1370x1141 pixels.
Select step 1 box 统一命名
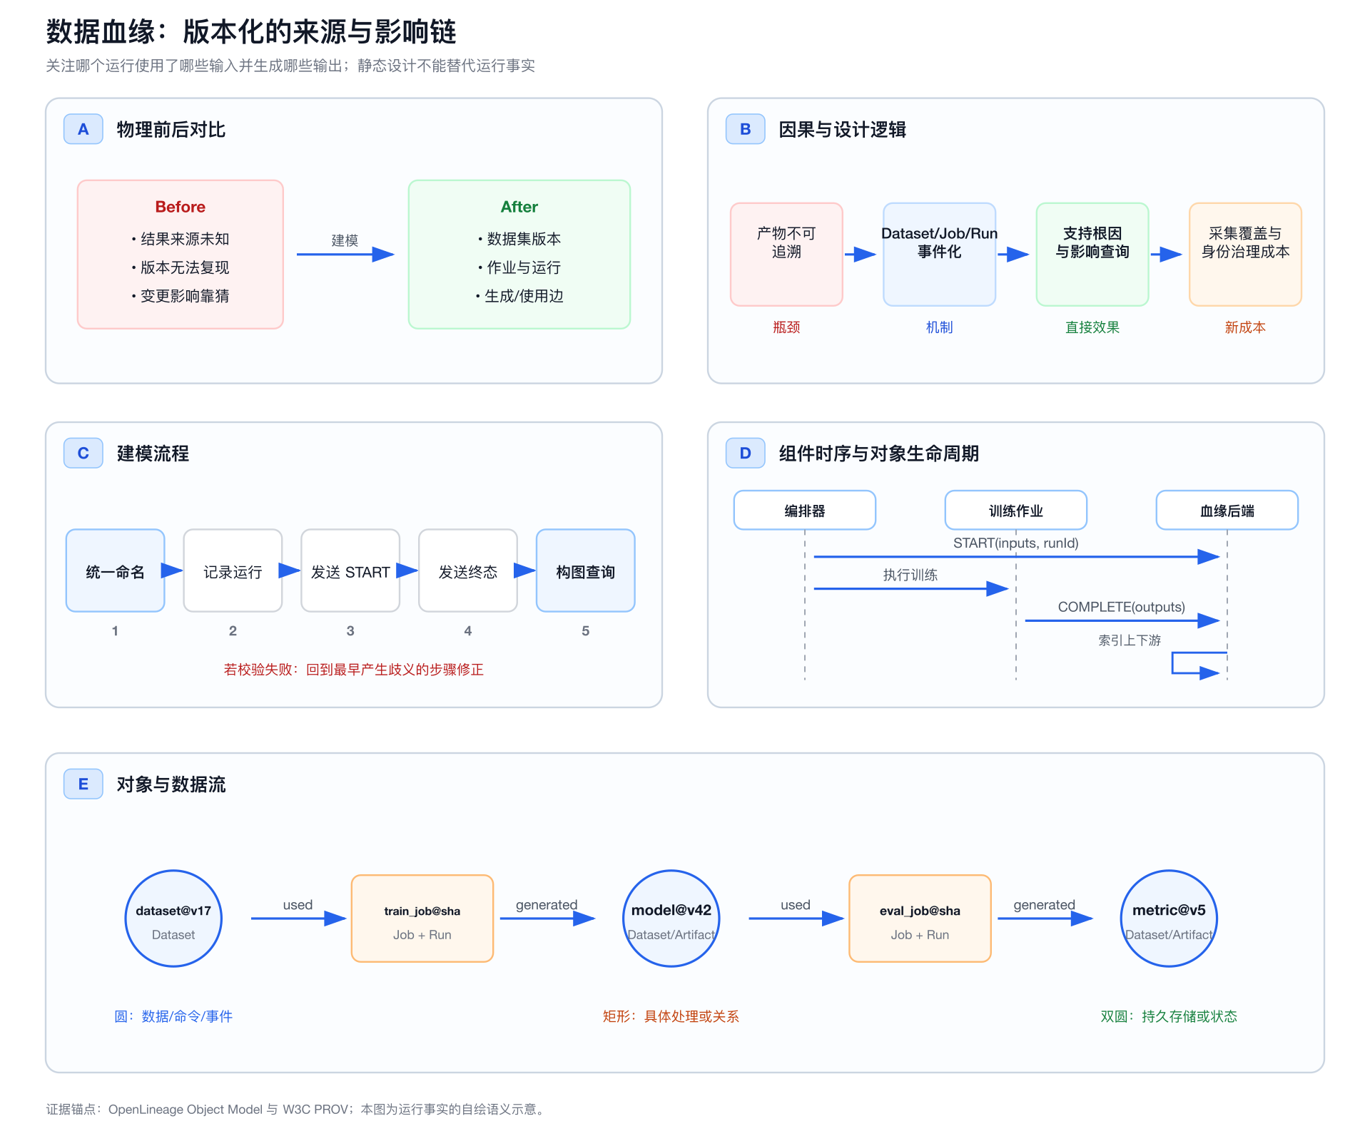click(x=116, y=570)
